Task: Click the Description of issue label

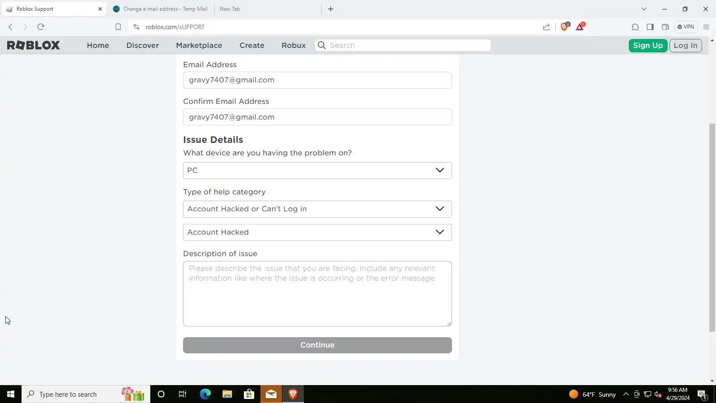Action: pos(220,253)
